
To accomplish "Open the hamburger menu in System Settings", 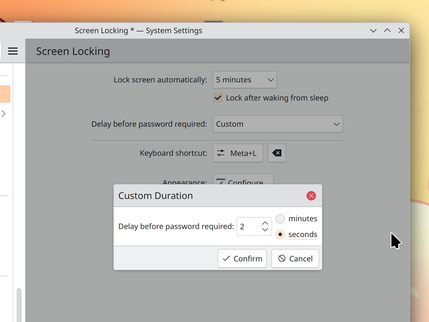I will click(x=13, y=51).
